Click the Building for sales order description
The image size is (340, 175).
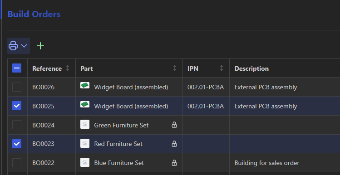click(267, 163)
